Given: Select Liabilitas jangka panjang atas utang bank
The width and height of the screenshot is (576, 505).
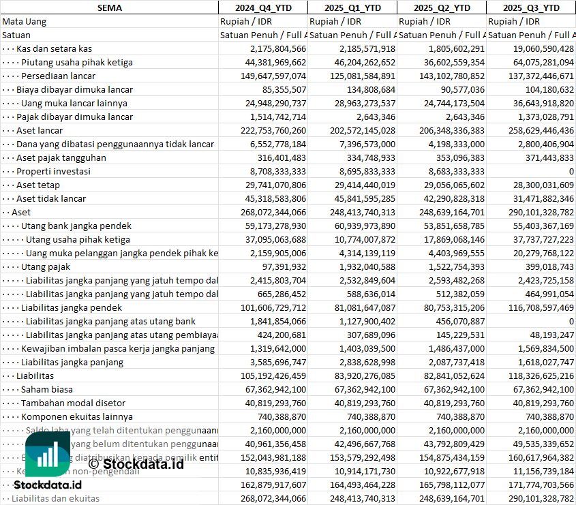Looking at the screenshot, I should click(110, 322).
